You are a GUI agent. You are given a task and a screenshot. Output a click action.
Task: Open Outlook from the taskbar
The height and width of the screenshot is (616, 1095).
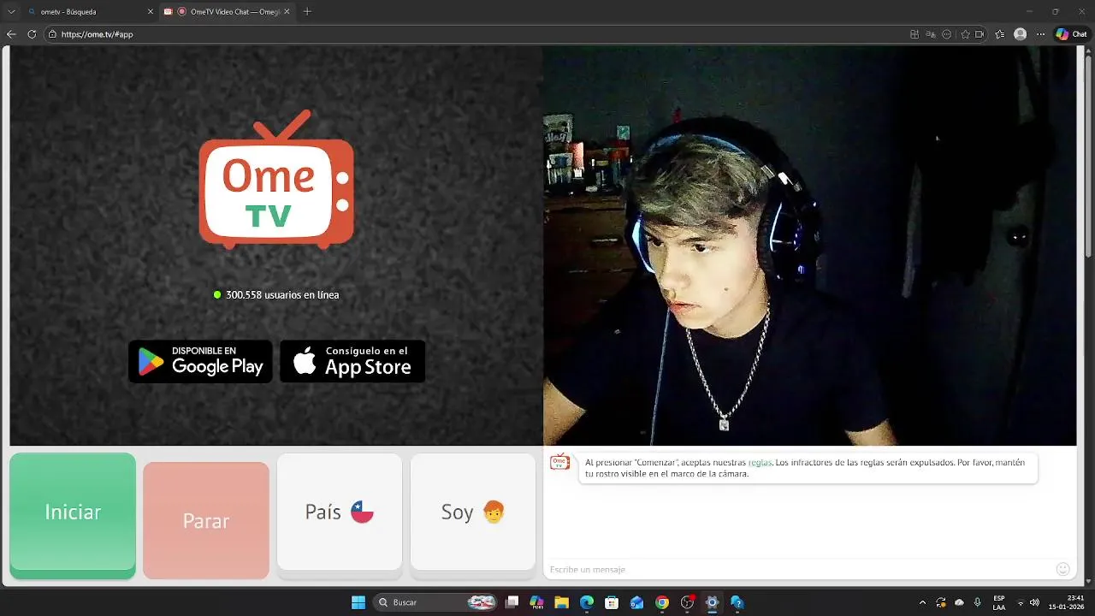(x=636, y=602)
